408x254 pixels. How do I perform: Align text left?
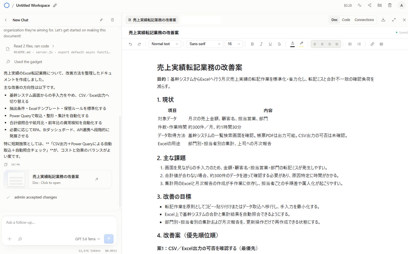click(315, 44)
